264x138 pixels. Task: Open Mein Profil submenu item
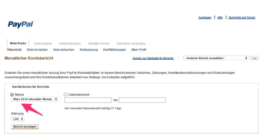(x=139, y=50)
